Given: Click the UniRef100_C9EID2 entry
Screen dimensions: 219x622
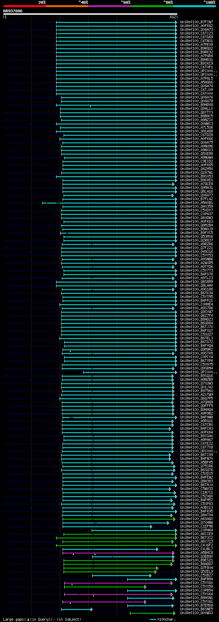Looking at the screenshot, I should (196, 161).
